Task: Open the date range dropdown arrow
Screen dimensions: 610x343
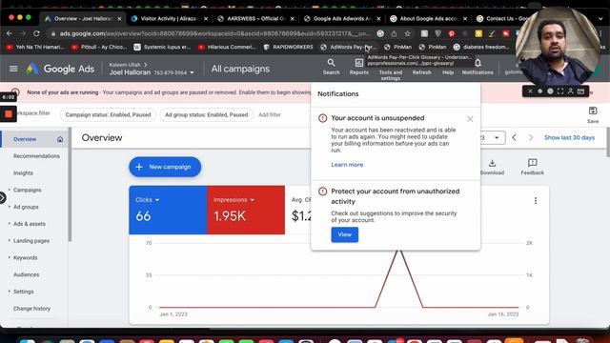Action: coord(497,137)
